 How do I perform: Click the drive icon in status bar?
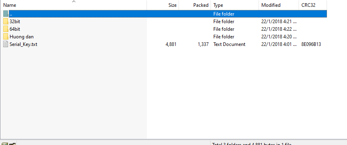5,144
